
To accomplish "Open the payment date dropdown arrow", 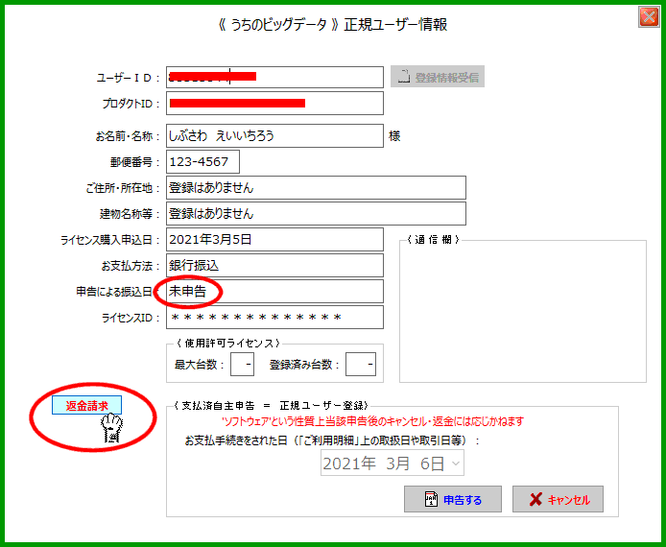I will [x=456, y=463].
